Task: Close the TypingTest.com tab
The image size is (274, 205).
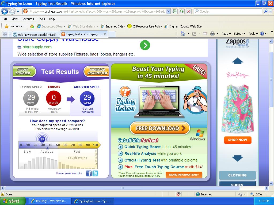Action: (105, 34)
